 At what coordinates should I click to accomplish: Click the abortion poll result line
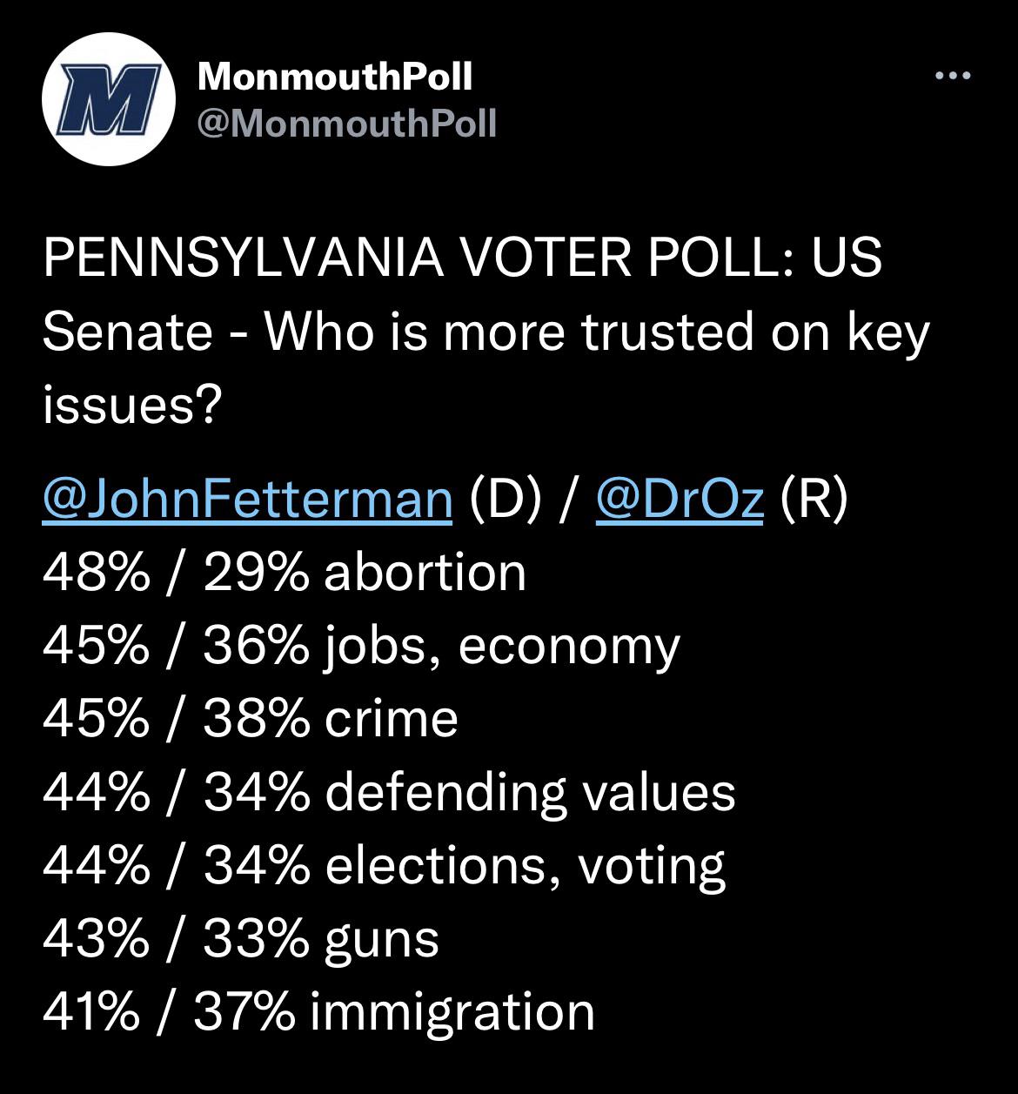pyautogui.click(x=285, y=573)
